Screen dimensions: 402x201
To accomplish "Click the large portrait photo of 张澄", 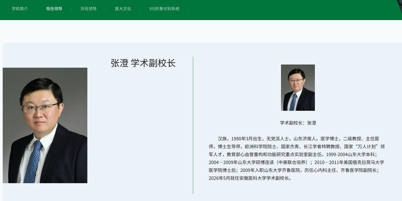I will coord(45,125).
